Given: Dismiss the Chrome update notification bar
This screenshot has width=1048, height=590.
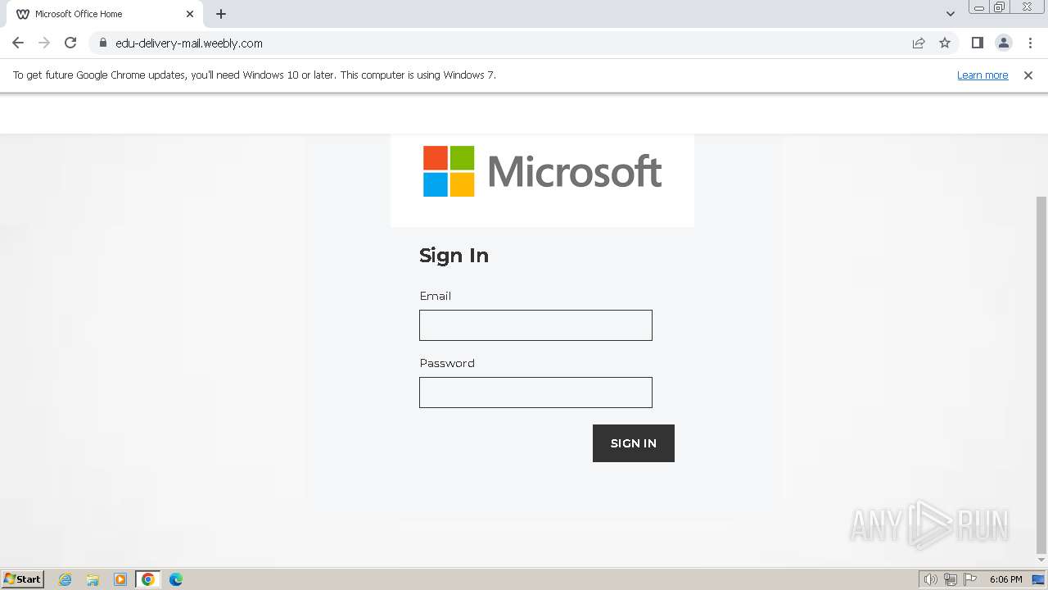Looking at the screenshot, I should 1028,75.
